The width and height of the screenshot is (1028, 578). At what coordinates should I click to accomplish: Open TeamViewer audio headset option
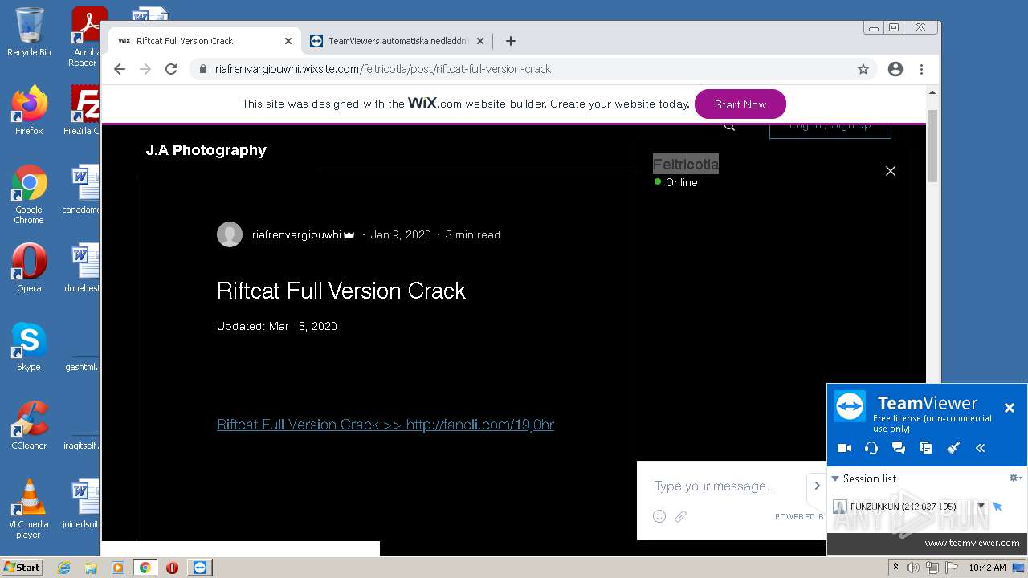point(871,448)
